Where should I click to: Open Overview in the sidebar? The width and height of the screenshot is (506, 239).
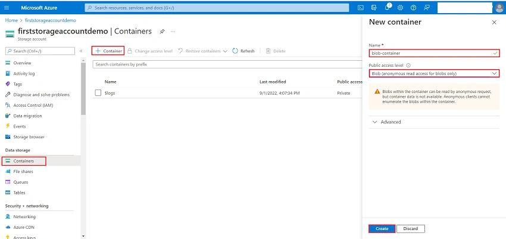[22, 63]
